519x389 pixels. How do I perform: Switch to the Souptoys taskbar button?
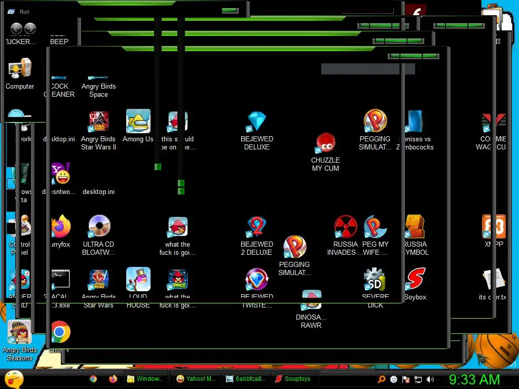pos(294,379)
